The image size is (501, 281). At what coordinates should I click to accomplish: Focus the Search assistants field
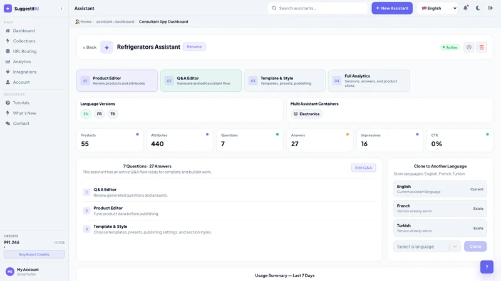pos(318,8)
